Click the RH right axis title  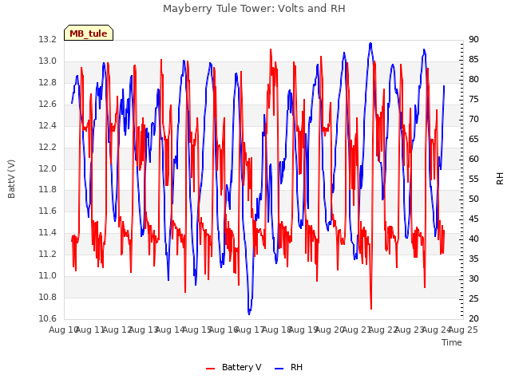[x=500, y=179]
